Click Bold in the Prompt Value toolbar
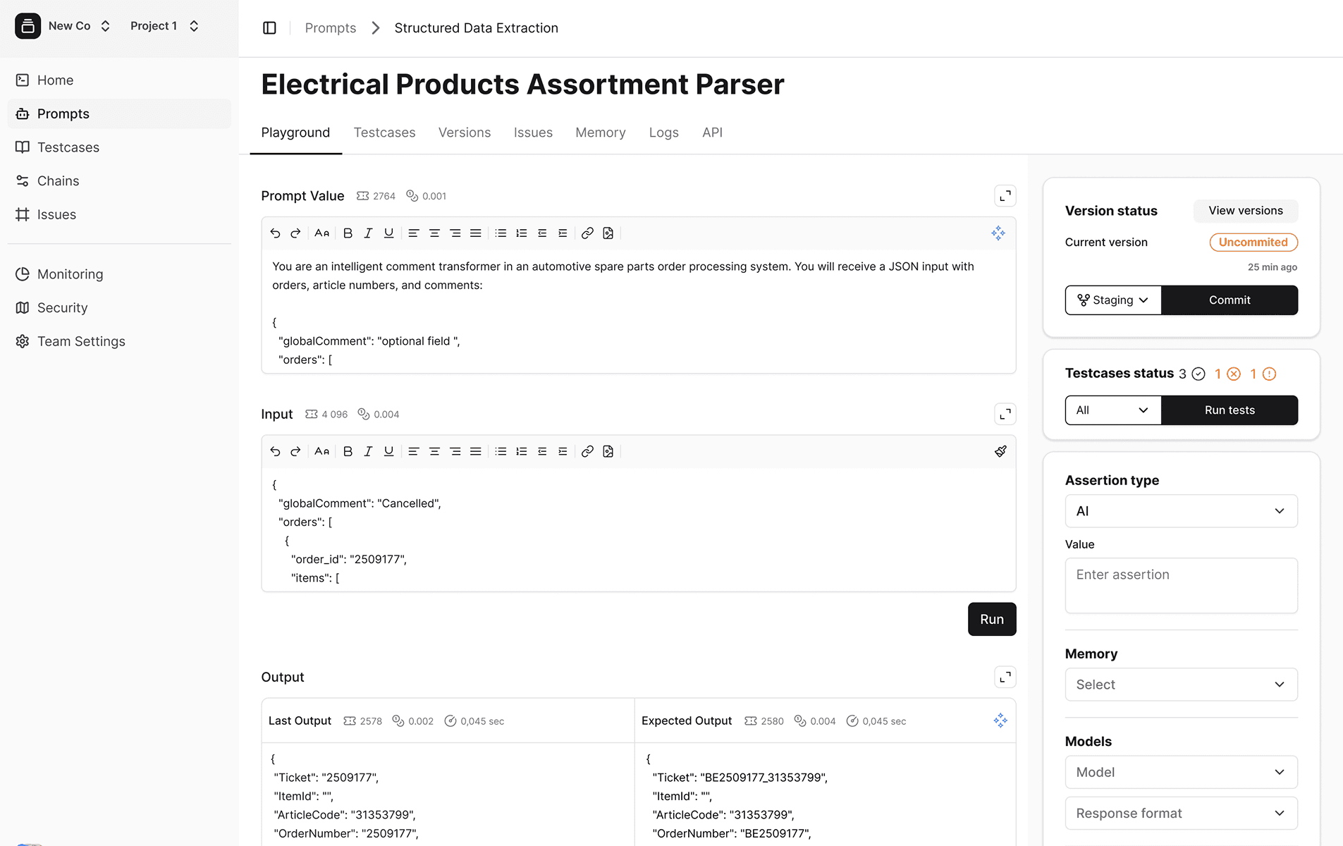Image resolution: width=1343 pixels, height=846 pixels. (348, 233)
